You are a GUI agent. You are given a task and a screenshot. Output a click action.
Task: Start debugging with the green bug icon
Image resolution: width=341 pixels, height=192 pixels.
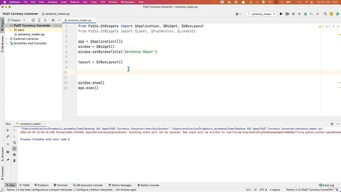305,14
